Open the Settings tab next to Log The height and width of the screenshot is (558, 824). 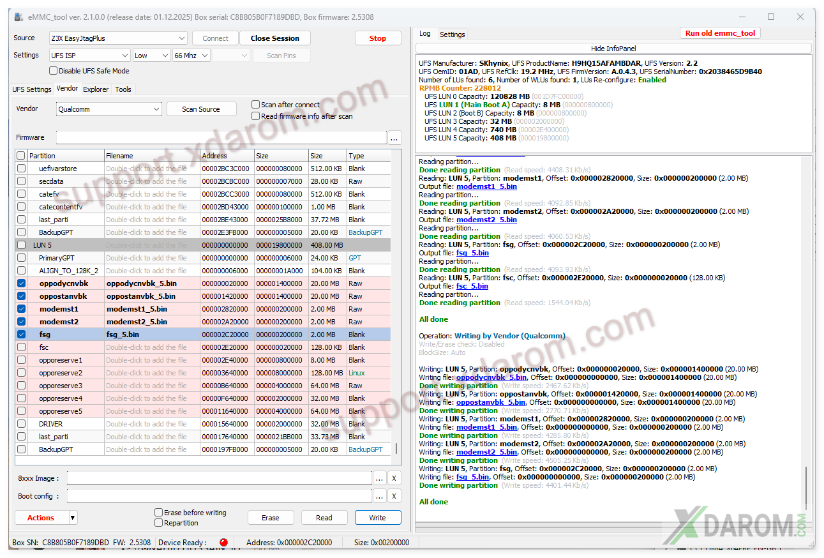click(x=452, y=34)
